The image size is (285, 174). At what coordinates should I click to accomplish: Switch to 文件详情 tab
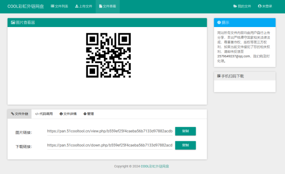(68, 114)
